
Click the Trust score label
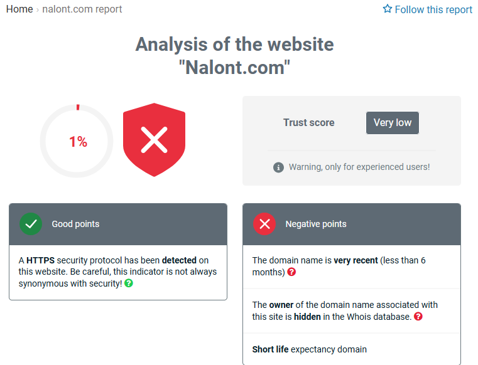[x=309, y=123]
